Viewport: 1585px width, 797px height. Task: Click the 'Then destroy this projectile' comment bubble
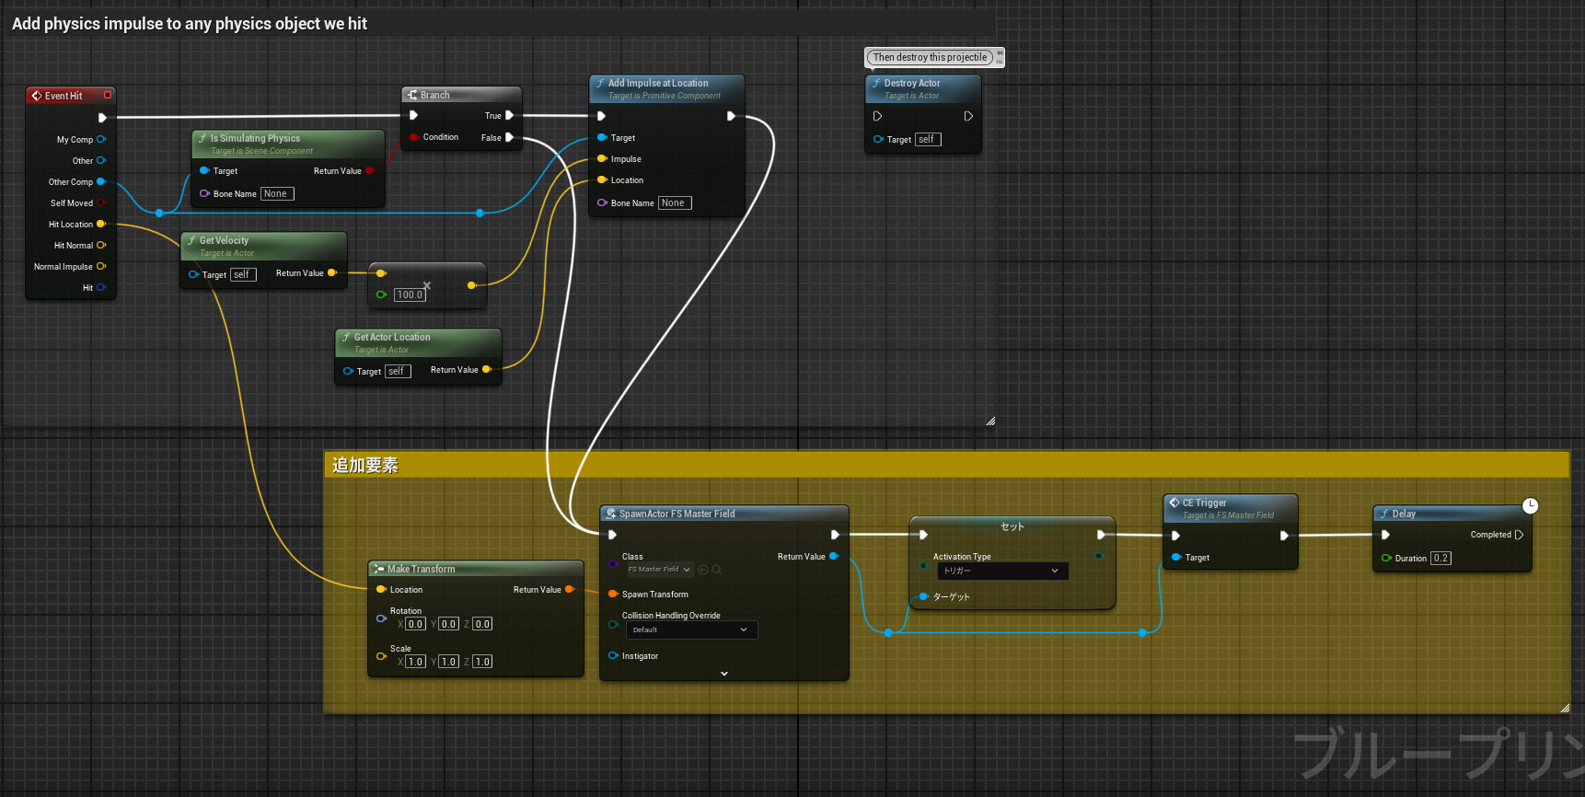(x=930, y=57)
